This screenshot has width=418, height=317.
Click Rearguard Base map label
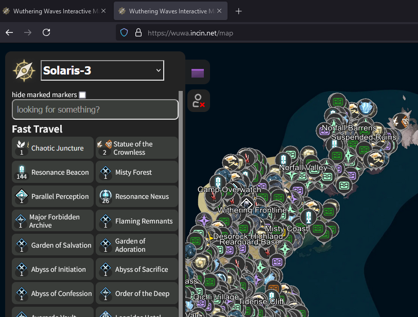pyautogui.click(x=249, y=242)
